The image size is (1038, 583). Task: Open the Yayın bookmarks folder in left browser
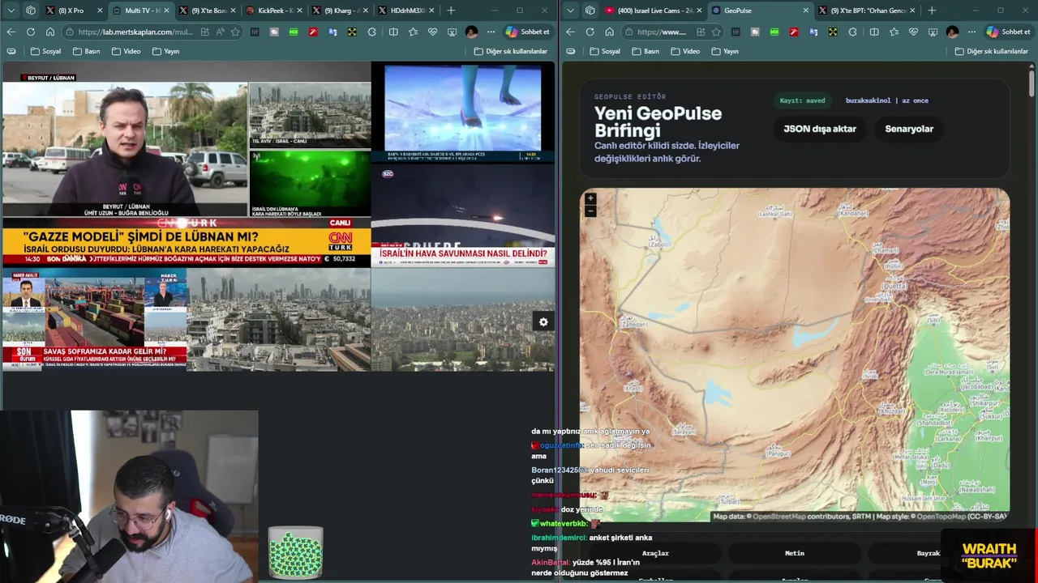pyautogui.click(x=166, y=51)
